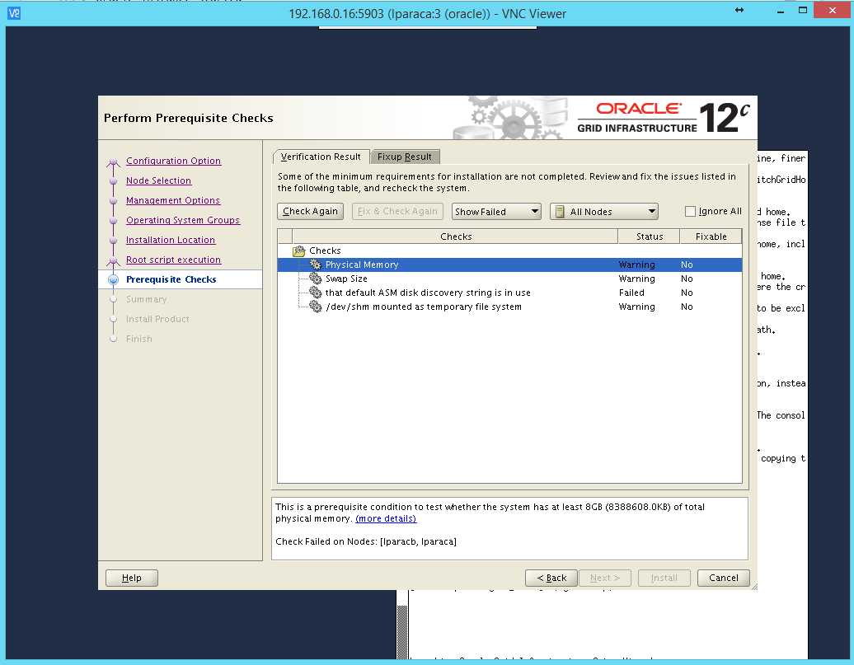Click the Install button
This screenshot has width=854, height=665.
tap(664, 578)
